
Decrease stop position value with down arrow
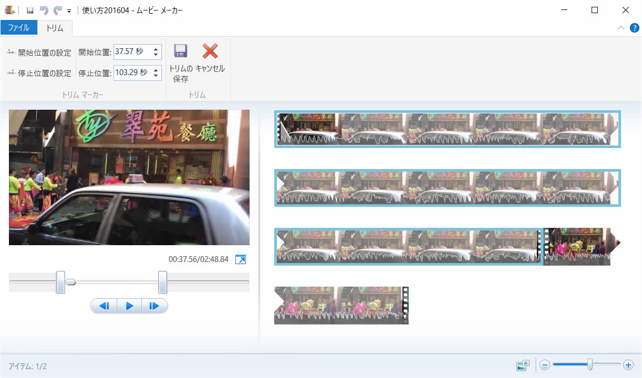pos(156,76)
